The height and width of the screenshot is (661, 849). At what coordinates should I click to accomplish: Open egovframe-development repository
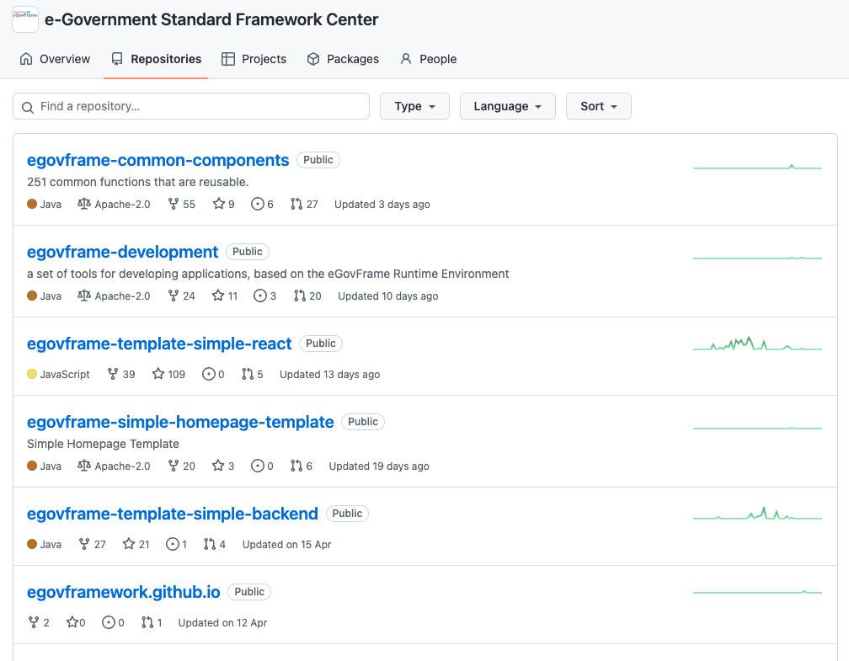tap(122, 252)
